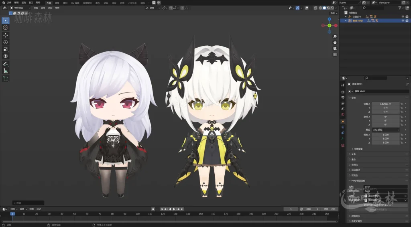411x227 pixels.
Task: Click the Z axis on navigation gizmo
Action: [330, 19]
